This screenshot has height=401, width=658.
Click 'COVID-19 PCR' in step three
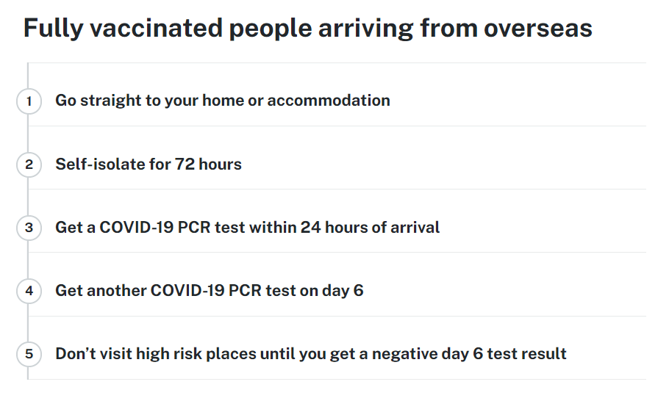155,227
